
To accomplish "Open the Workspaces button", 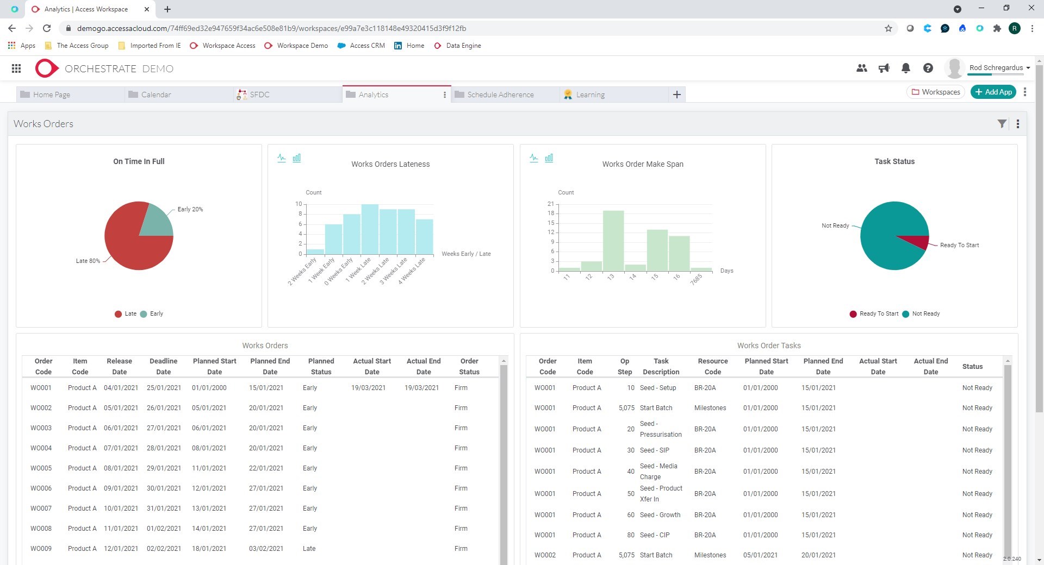I will [936, 92].
